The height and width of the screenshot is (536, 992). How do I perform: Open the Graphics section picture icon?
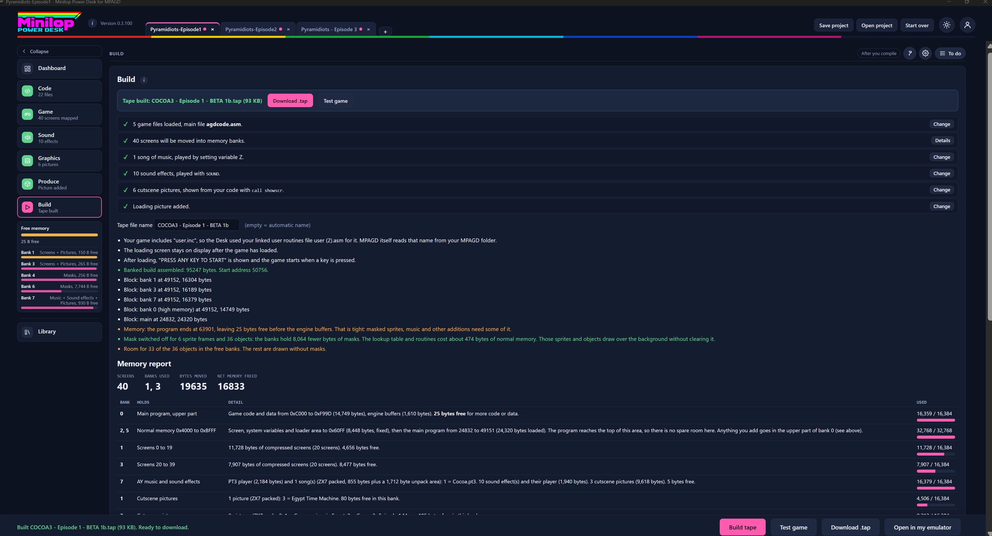(x=27, y=161)
